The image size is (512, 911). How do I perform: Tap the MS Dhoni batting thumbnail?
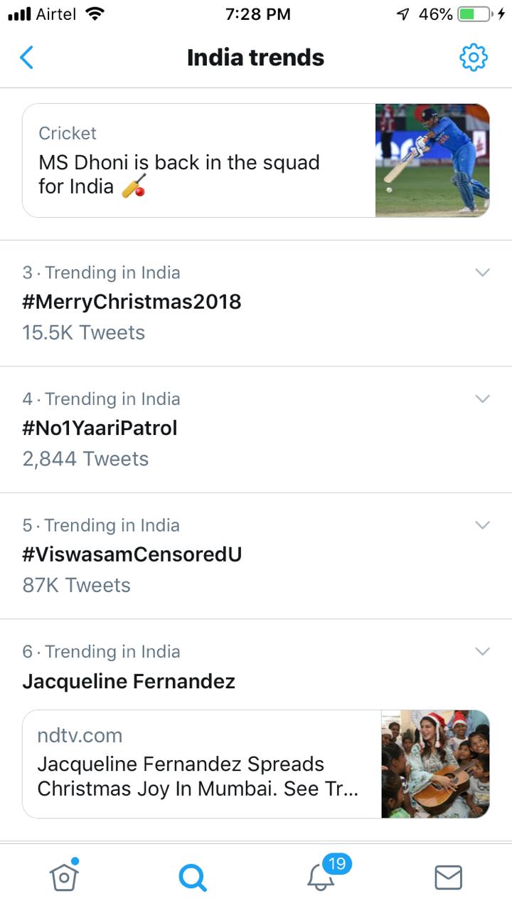pyautogui.click(x=432, y=161)
